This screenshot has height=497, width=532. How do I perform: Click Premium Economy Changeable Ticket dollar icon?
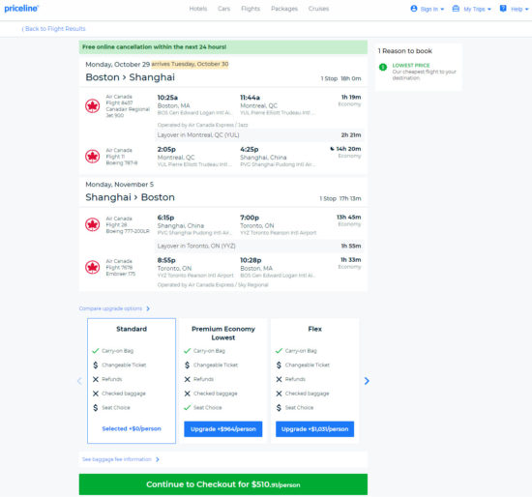tap(188, 365)
